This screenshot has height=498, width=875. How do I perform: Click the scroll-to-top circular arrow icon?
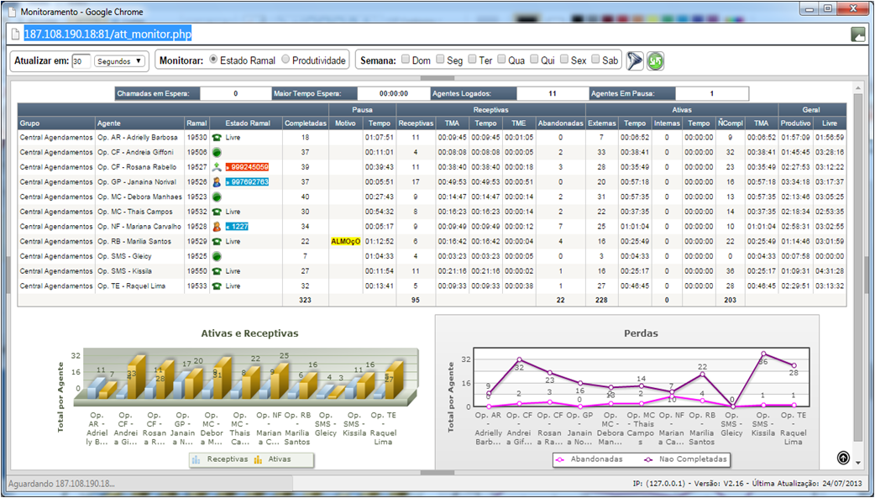point(843,458)
